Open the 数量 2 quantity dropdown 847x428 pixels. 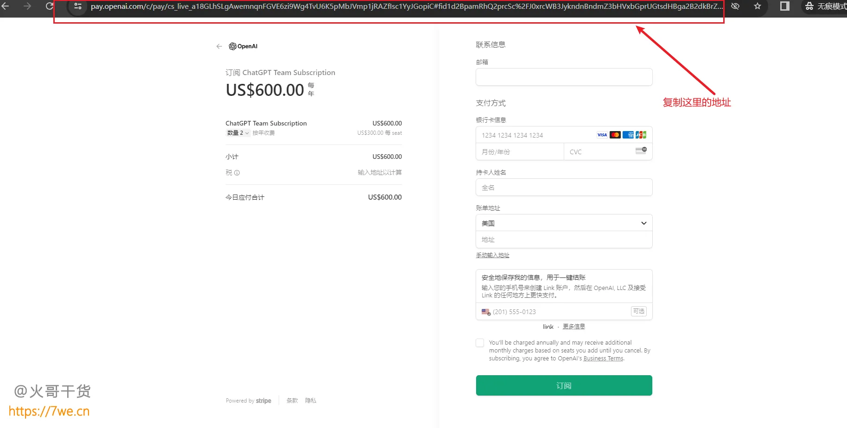click(x=238, y=133)
